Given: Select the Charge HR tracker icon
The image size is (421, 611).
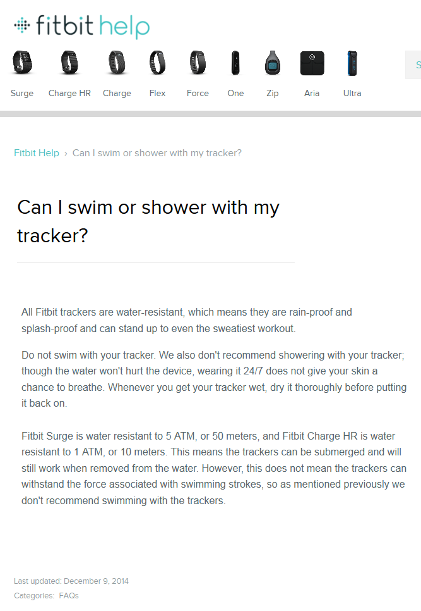Looking at the screenshot, I should [69, 63].
